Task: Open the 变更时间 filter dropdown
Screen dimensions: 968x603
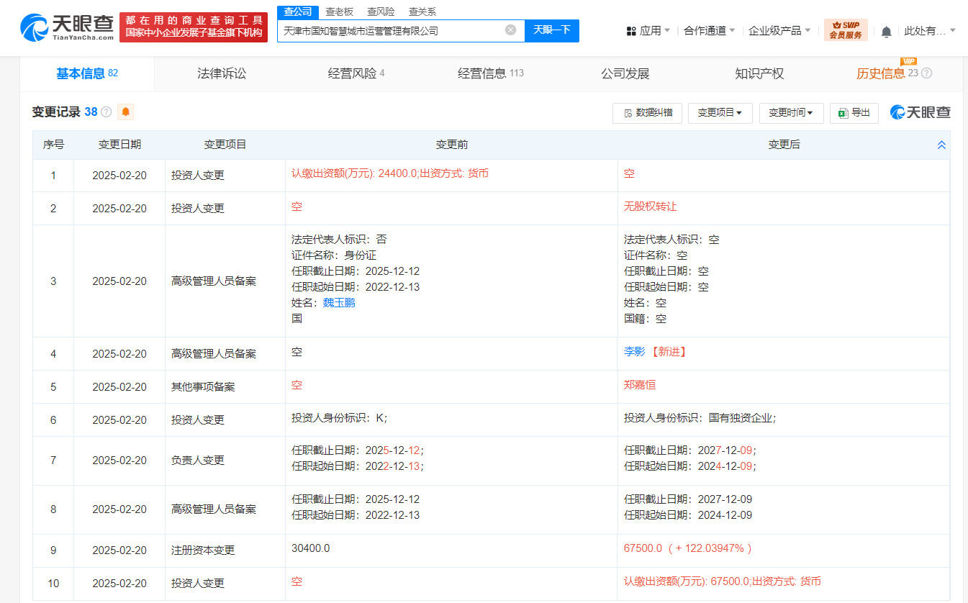Action: click(791, 113)
